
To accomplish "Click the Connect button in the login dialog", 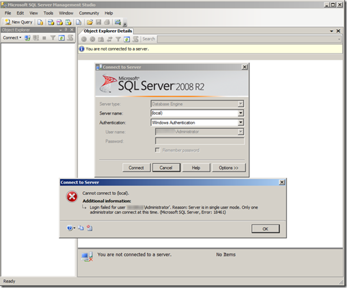I will (x=136, y=168).
